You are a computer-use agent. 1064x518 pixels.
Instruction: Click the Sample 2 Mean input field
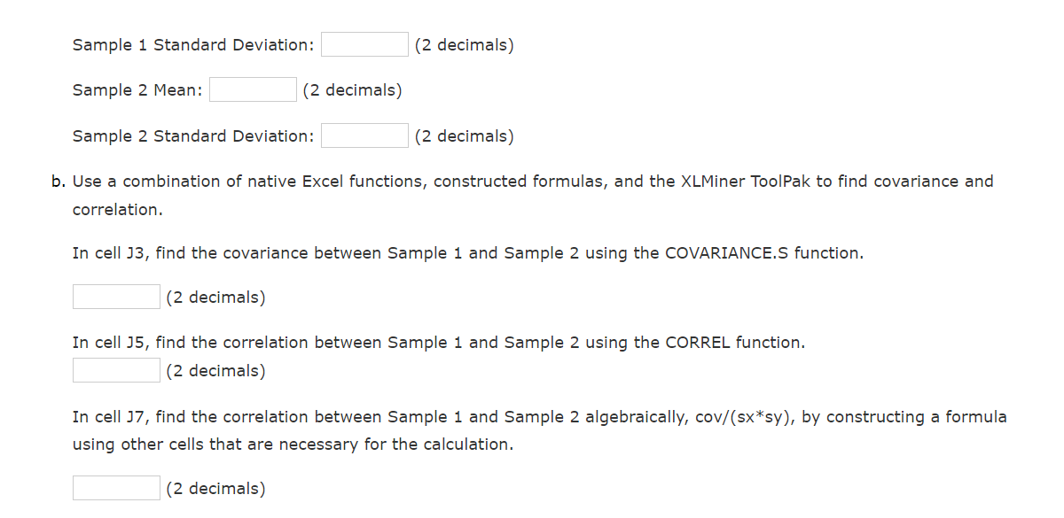(x=252, y=89)
